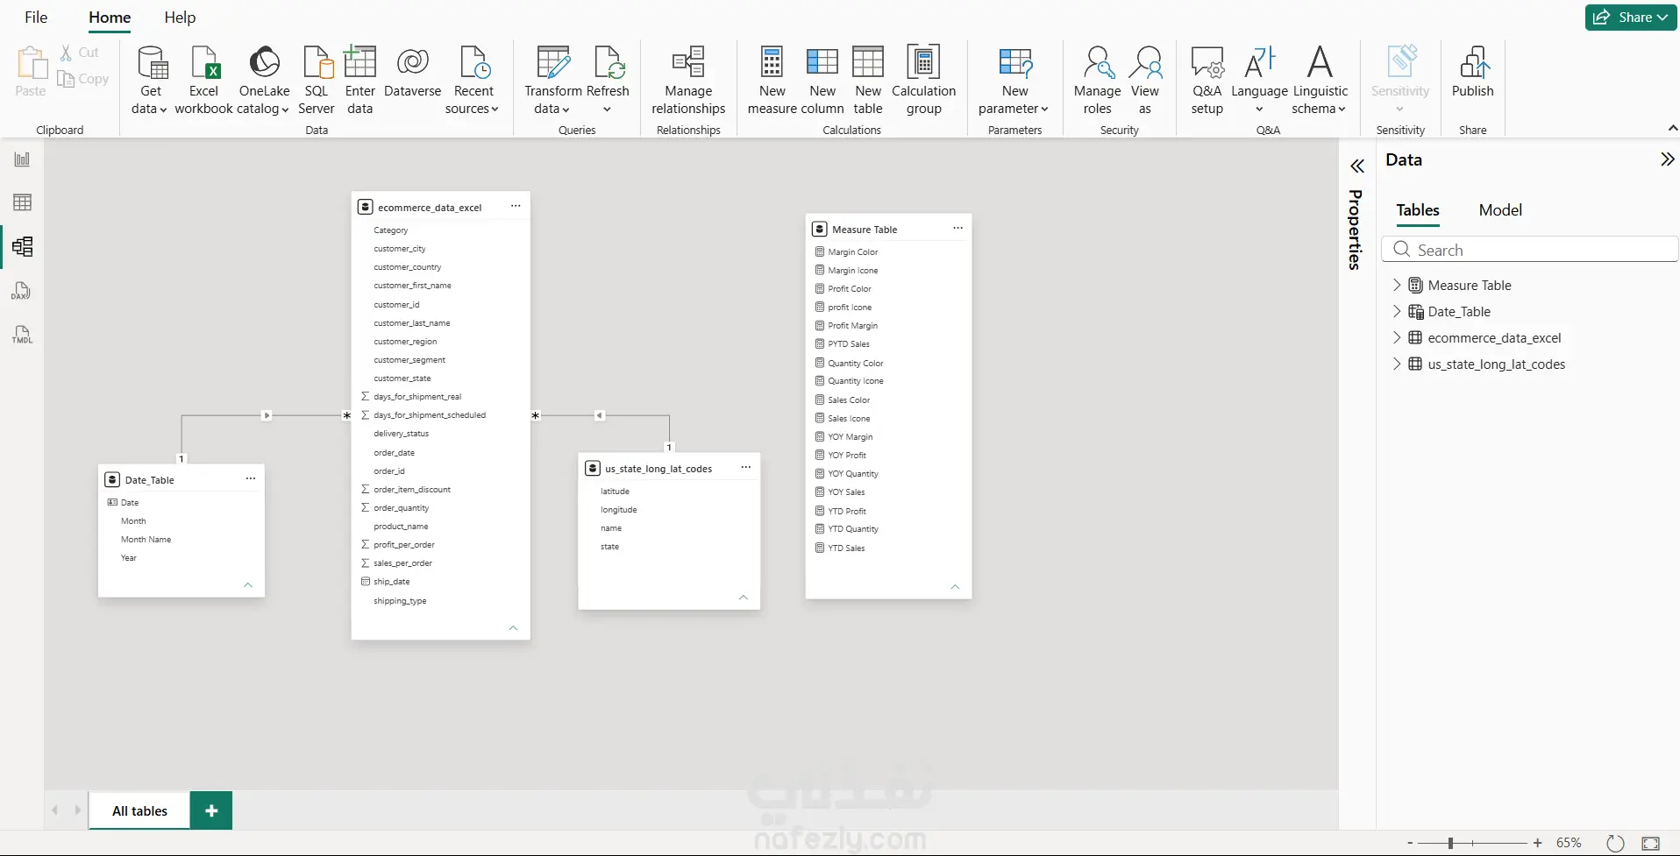1680x856 pixels.
Task: Select YTD Sales measure in diagram
Action: click(846, 548)
